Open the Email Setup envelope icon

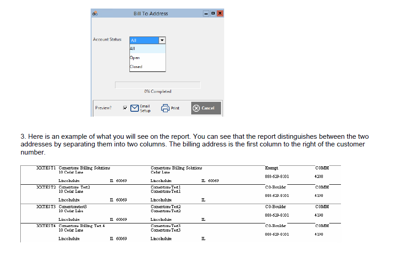134,108
